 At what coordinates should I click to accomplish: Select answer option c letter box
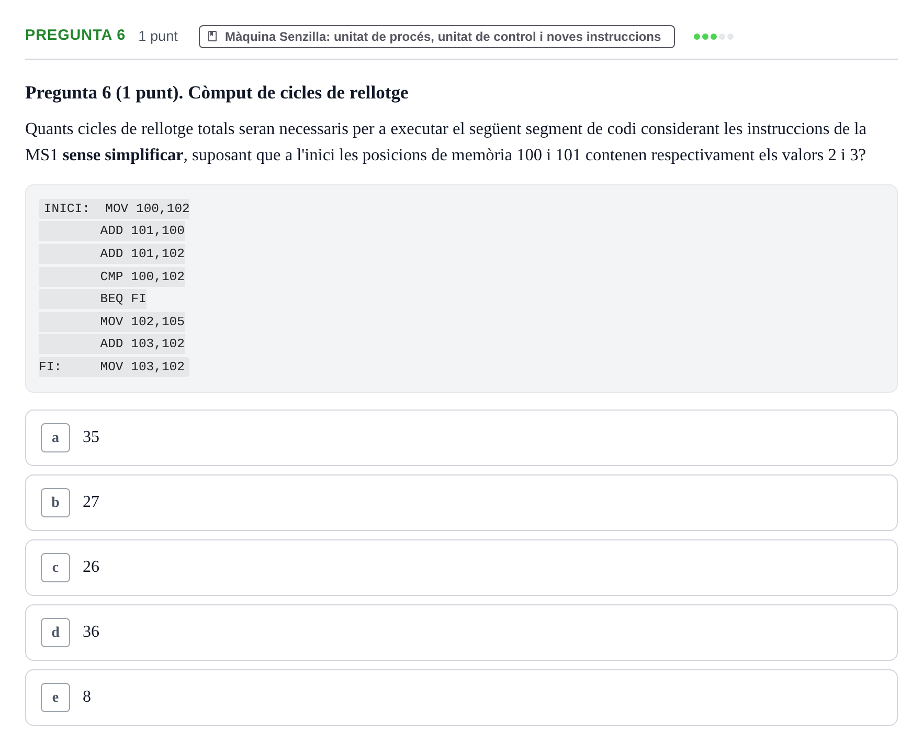[55, 568]
